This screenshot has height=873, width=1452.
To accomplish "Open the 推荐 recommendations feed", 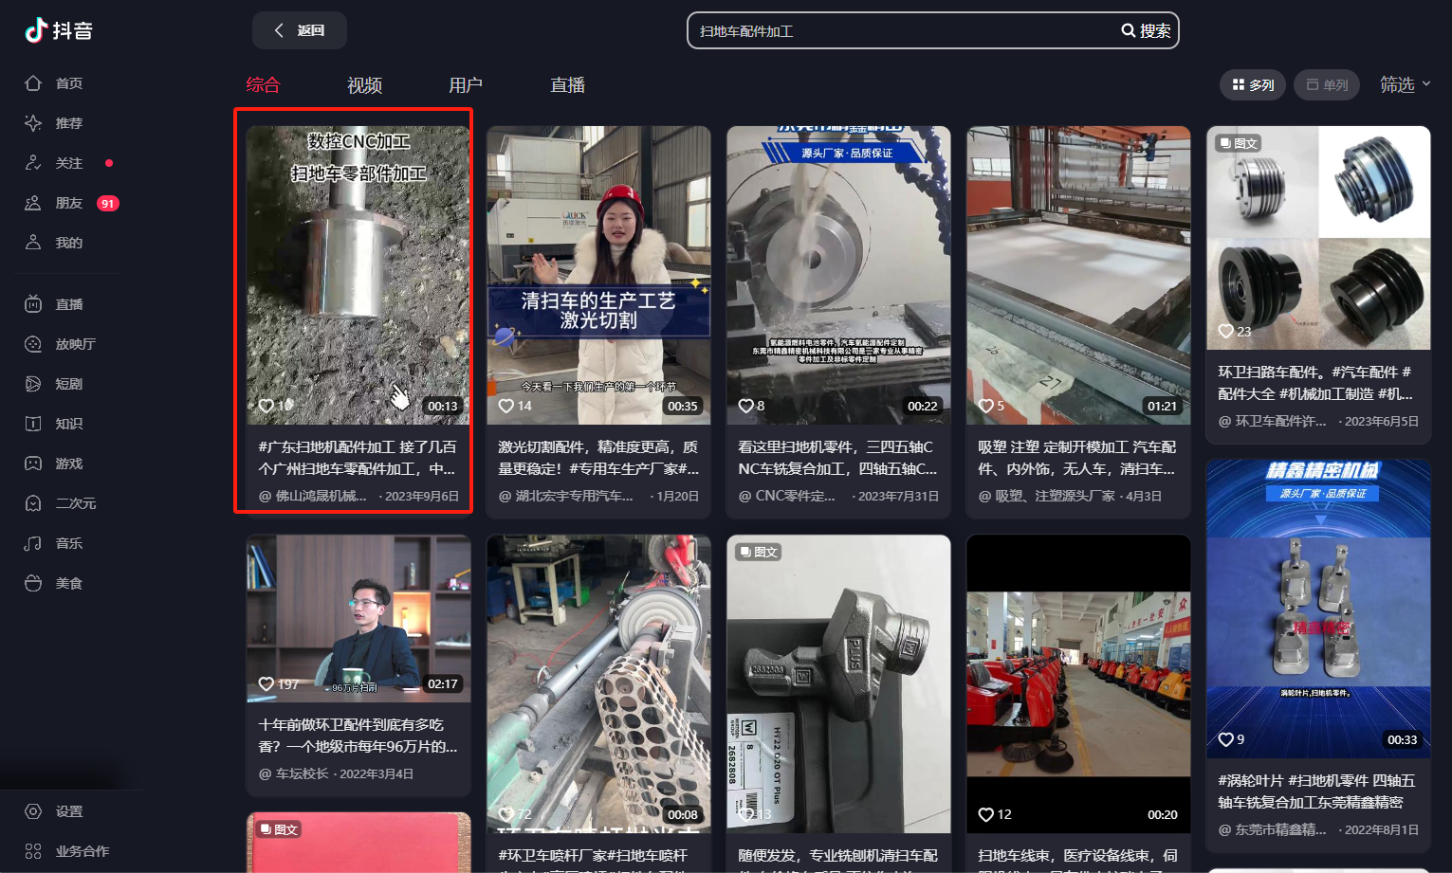I will [x=67, y=123].
